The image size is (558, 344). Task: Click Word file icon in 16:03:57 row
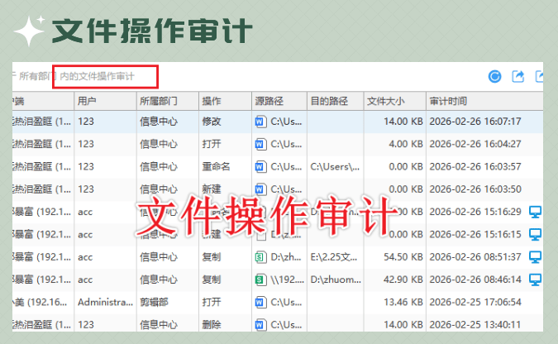click(x=260, y=167)
